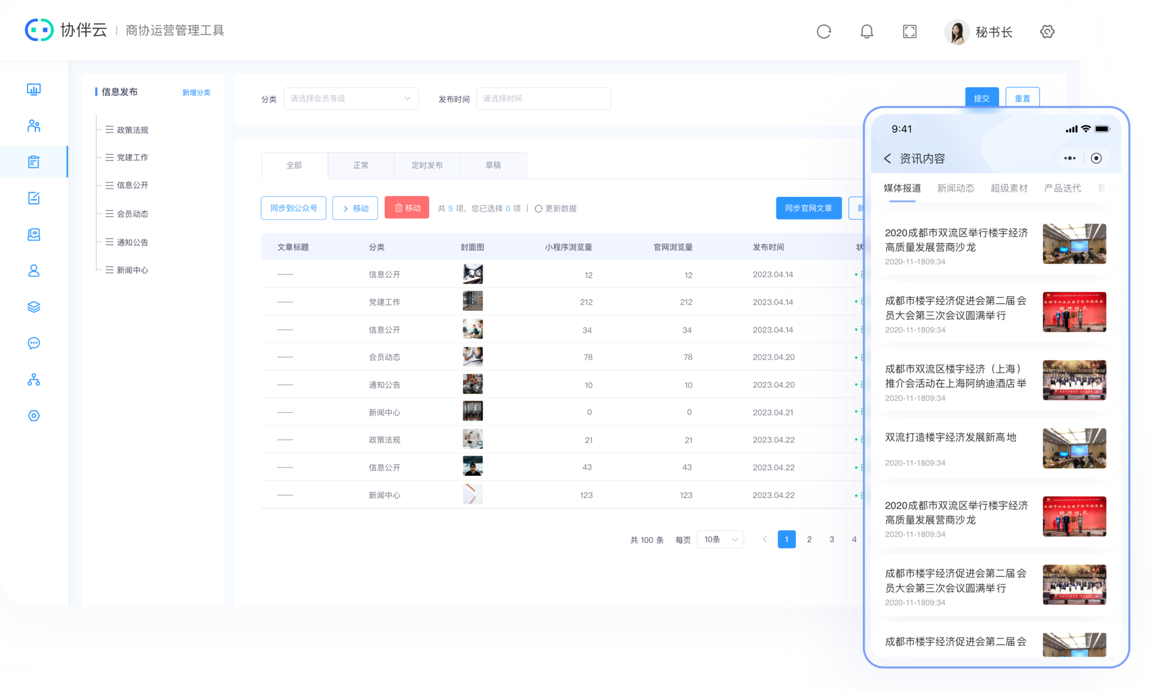Open the notification bell
1152x690 pixels.
click(866, 32)
